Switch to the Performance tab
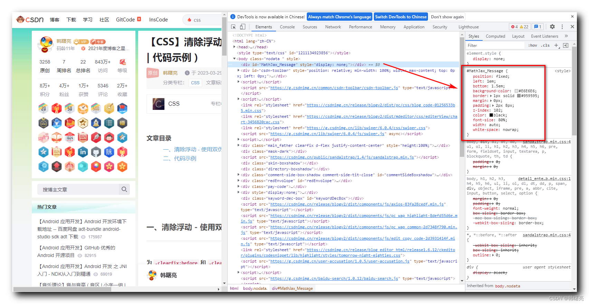 click(360, 27)
